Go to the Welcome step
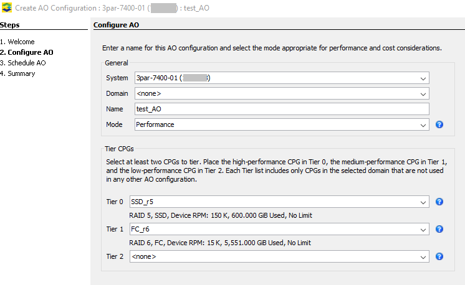The width and height of the screenshot is (465, 285). 17,42
